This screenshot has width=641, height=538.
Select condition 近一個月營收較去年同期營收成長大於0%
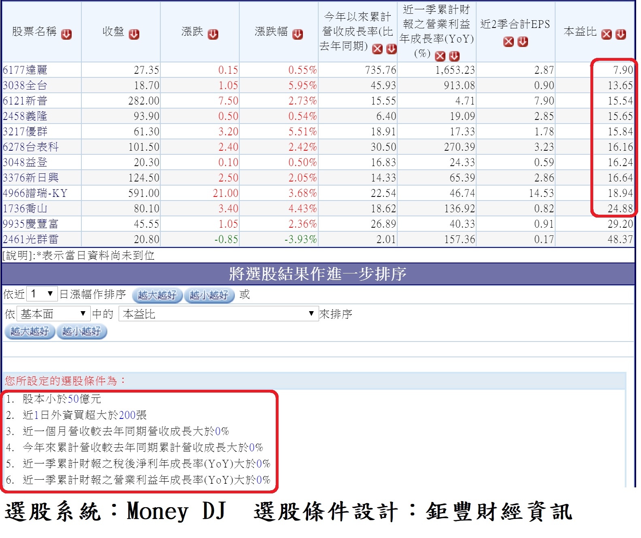(126, 431)
